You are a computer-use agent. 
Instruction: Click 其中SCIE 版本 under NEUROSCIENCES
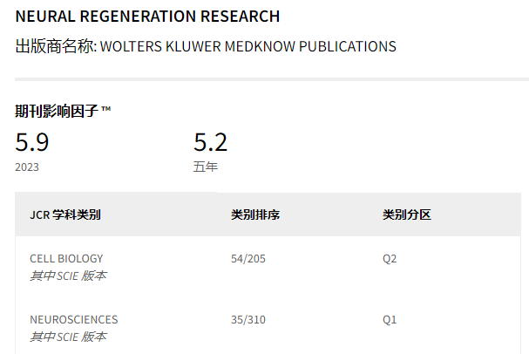pyautogui.click(x=68, y=337)
